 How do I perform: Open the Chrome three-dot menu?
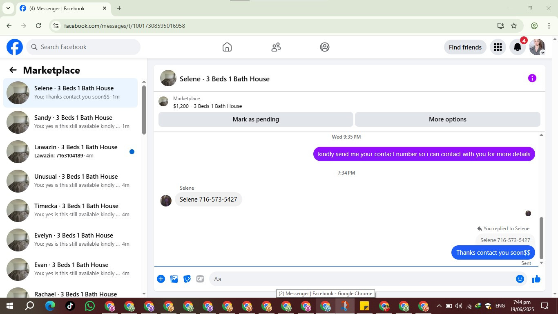[x=549, y=26]
